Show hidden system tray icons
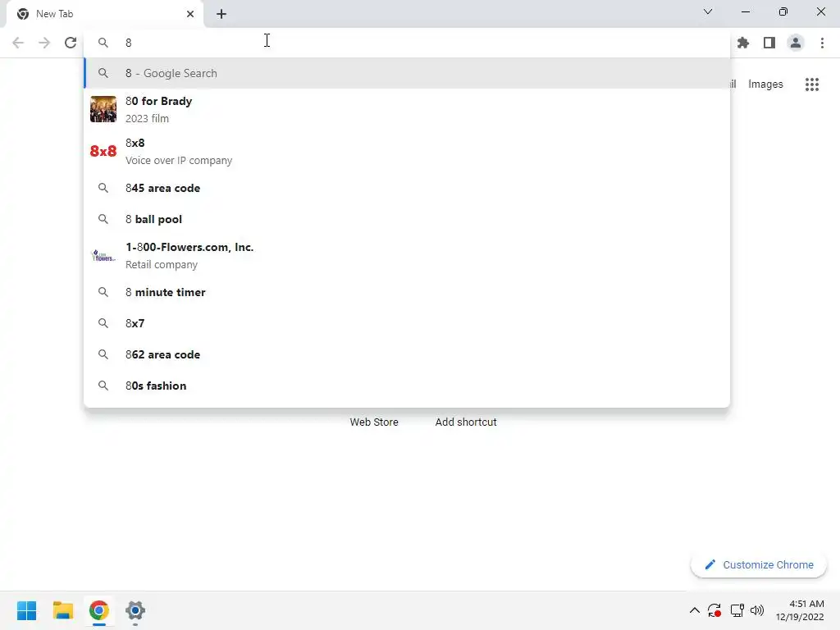Screen dimensions: 840x630 pyautogui.click(x=694, y=610)
